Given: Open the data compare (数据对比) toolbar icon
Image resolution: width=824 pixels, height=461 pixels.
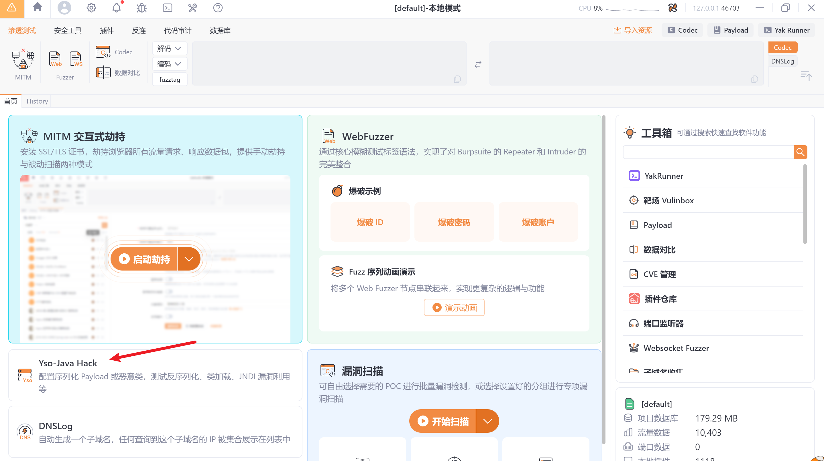Looking at the screenshot, I should [103, 73].
